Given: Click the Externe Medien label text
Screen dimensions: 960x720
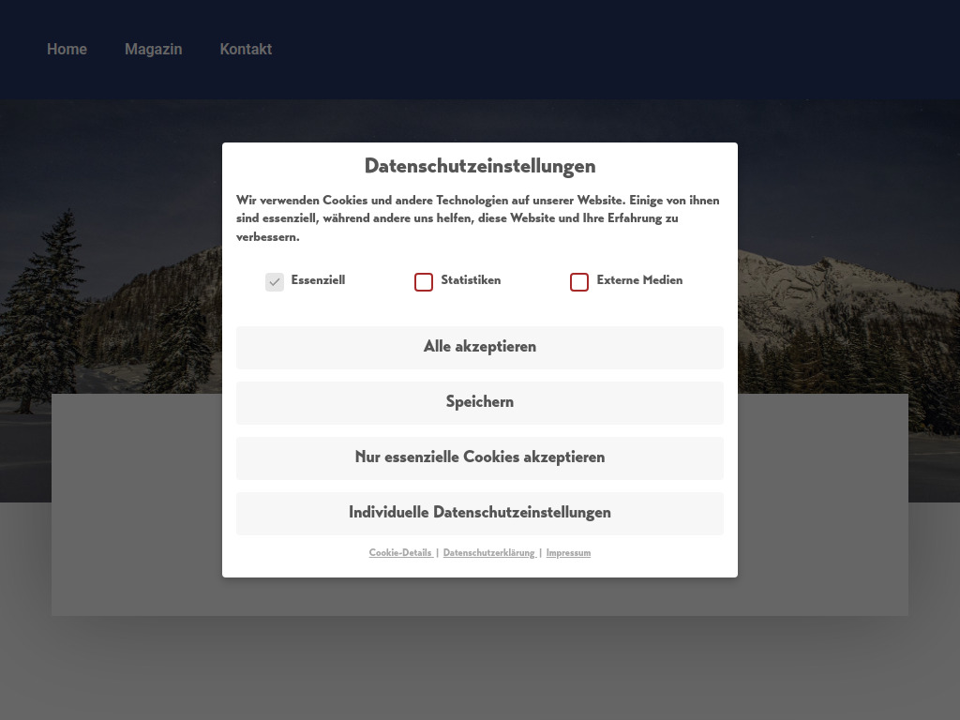Looking at the screenshot, I should pyautogui.click(x=639, y=280).
